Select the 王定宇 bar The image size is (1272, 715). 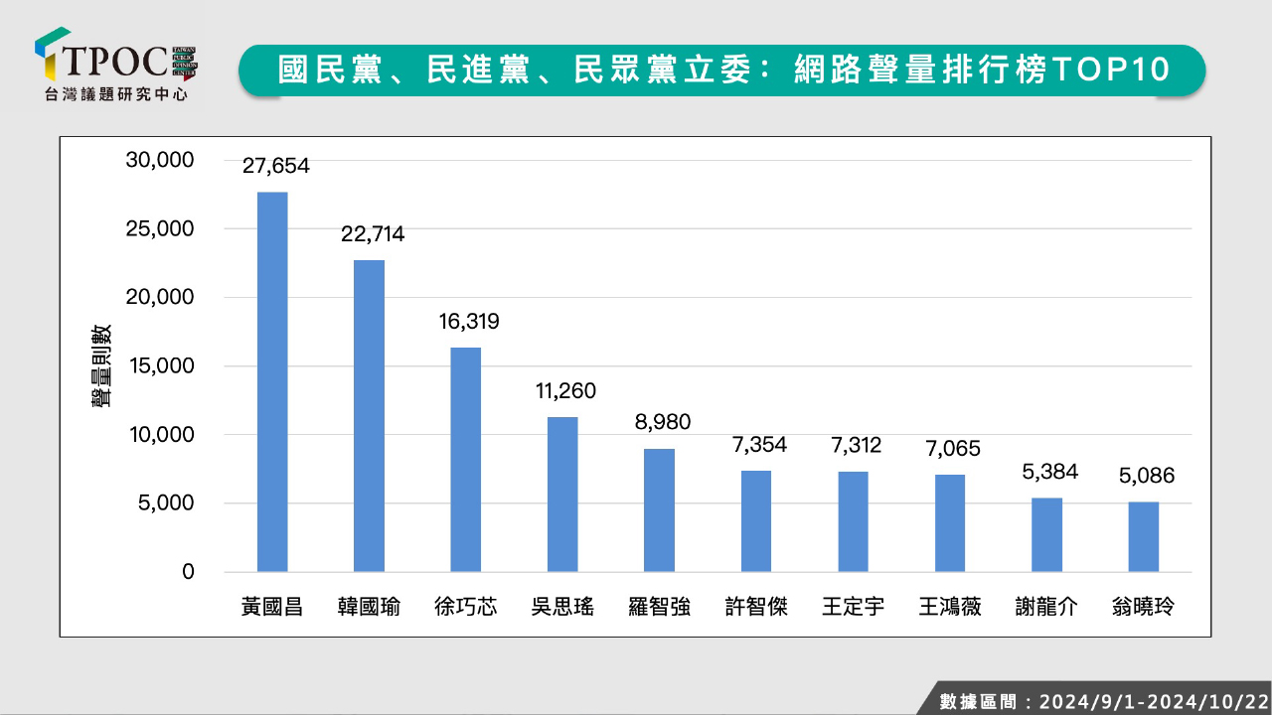(x=853, y=521)
